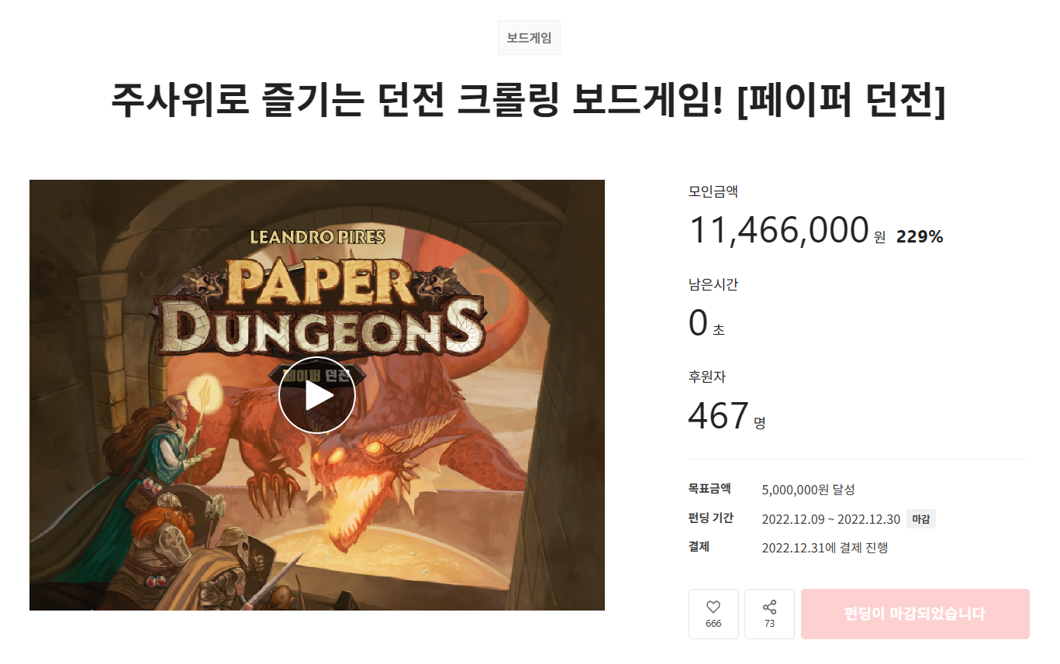The image size is (1060, 664).
Task: Select the 5,000,000원 달성 goal text
Action: [x=808, y=490]
